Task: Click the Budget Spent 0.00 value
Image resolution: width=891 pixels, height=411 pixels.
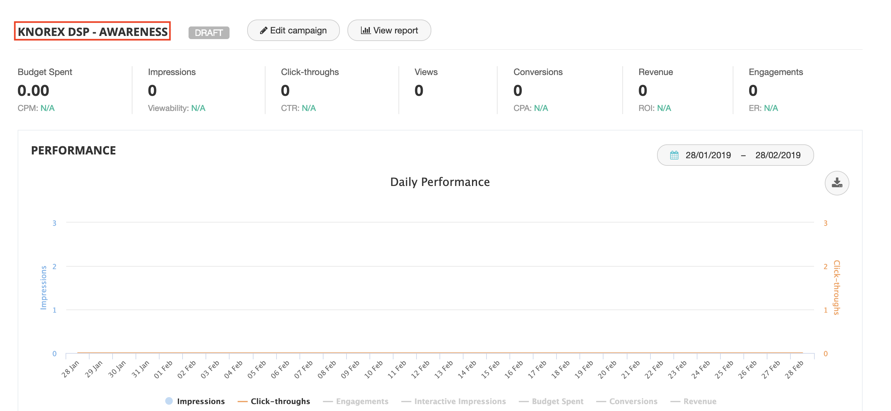Action: tap(33, 90)
